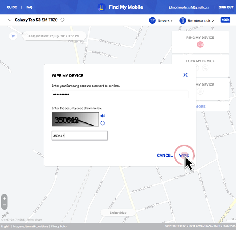Click the locate device arrow icon on map
Viewport: 236px width, 230px height.
click(13, 36)
